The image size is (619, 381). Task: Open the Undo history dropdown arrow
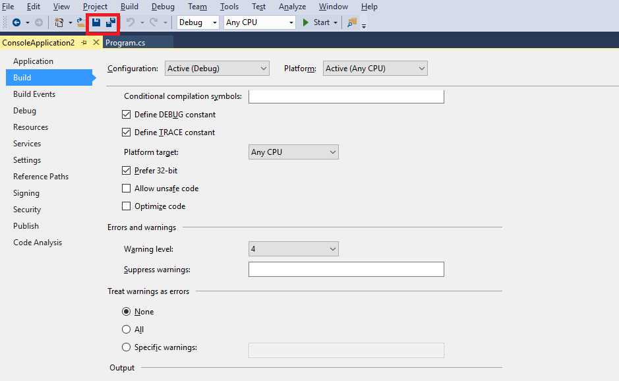point(142,22)
